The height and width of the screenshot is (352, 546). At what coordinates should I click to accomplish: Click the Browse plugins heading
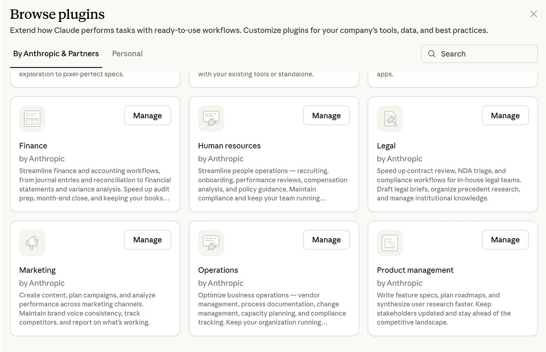click(x=57, y=14)
